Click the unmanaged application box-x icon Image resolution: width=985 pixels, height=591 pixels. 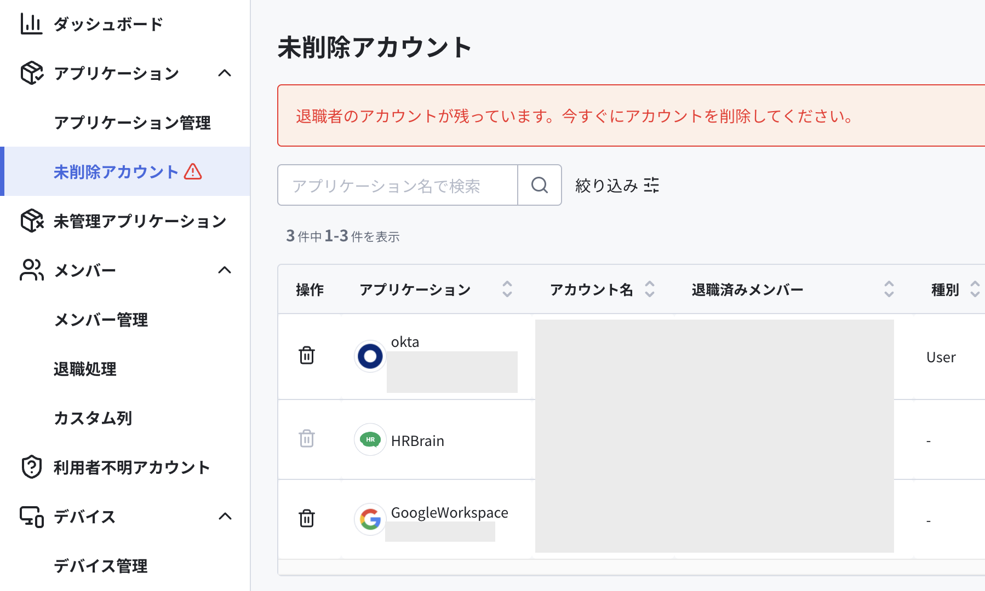coord(32,221)
